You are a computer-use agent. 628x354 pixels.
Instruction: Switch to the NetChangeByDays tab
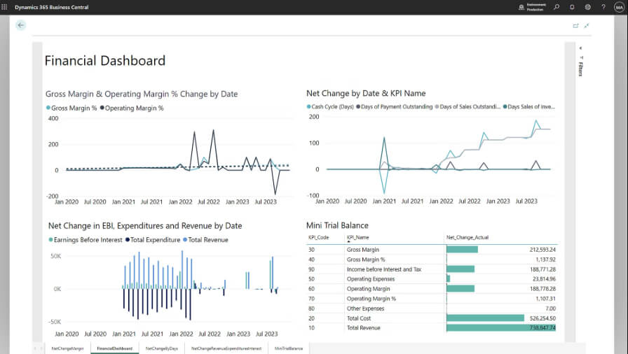pos(161,348)
